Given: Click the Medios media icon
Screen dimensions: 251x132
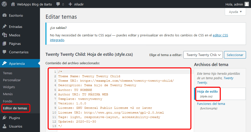Looking at the screenshot, I should point(4,35).
